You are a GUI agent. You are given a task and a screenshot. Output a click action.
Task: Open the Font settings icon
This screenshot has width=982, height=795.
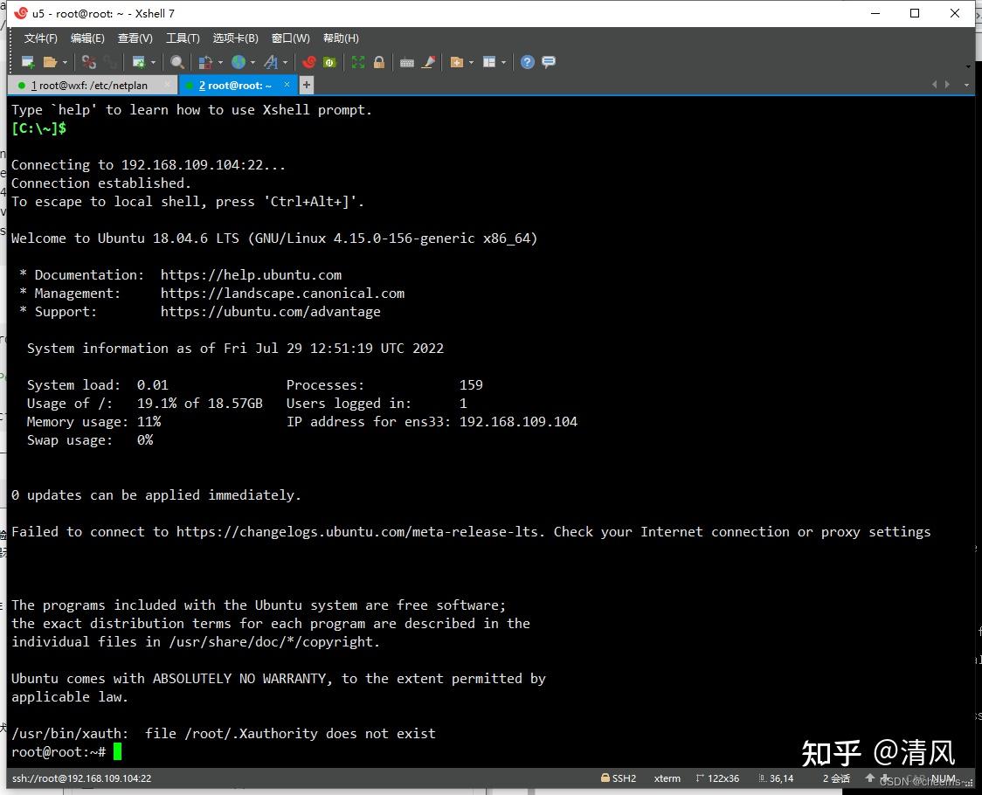pos(271,62)
